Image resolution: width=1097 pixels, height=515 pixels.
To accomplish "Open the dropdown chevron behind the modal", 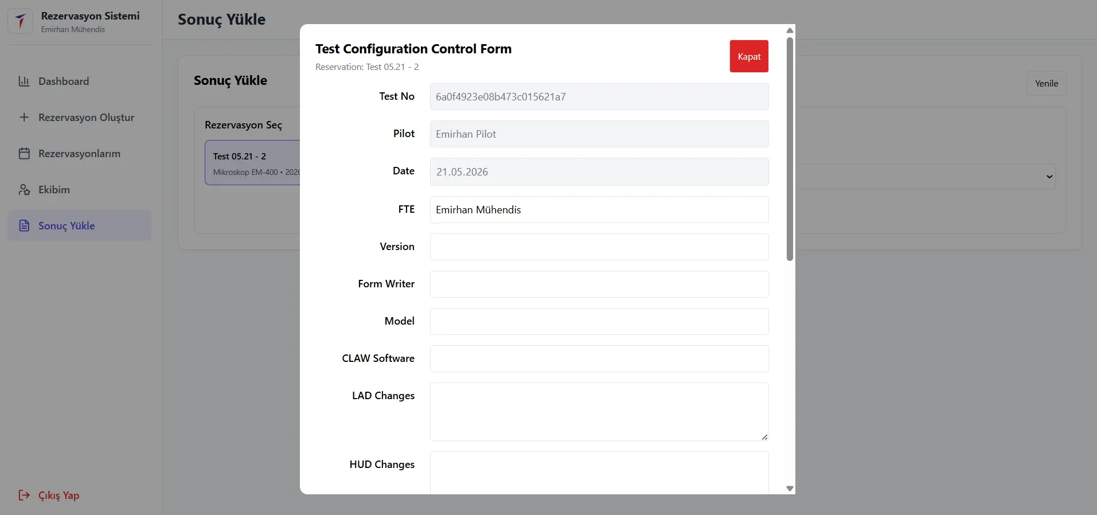I will pos(1049,177).
